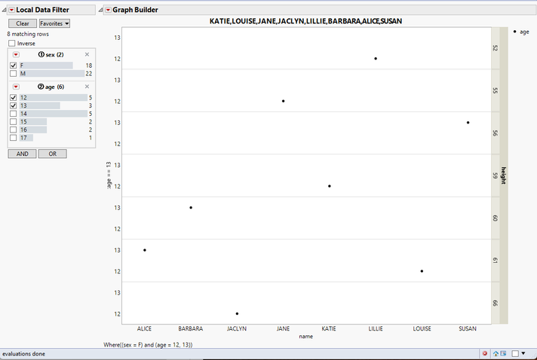This screenshot has width=537, height=360.
Task: Toggle the status bar checkbox at bottom right
Action: (x=514, y=353)
